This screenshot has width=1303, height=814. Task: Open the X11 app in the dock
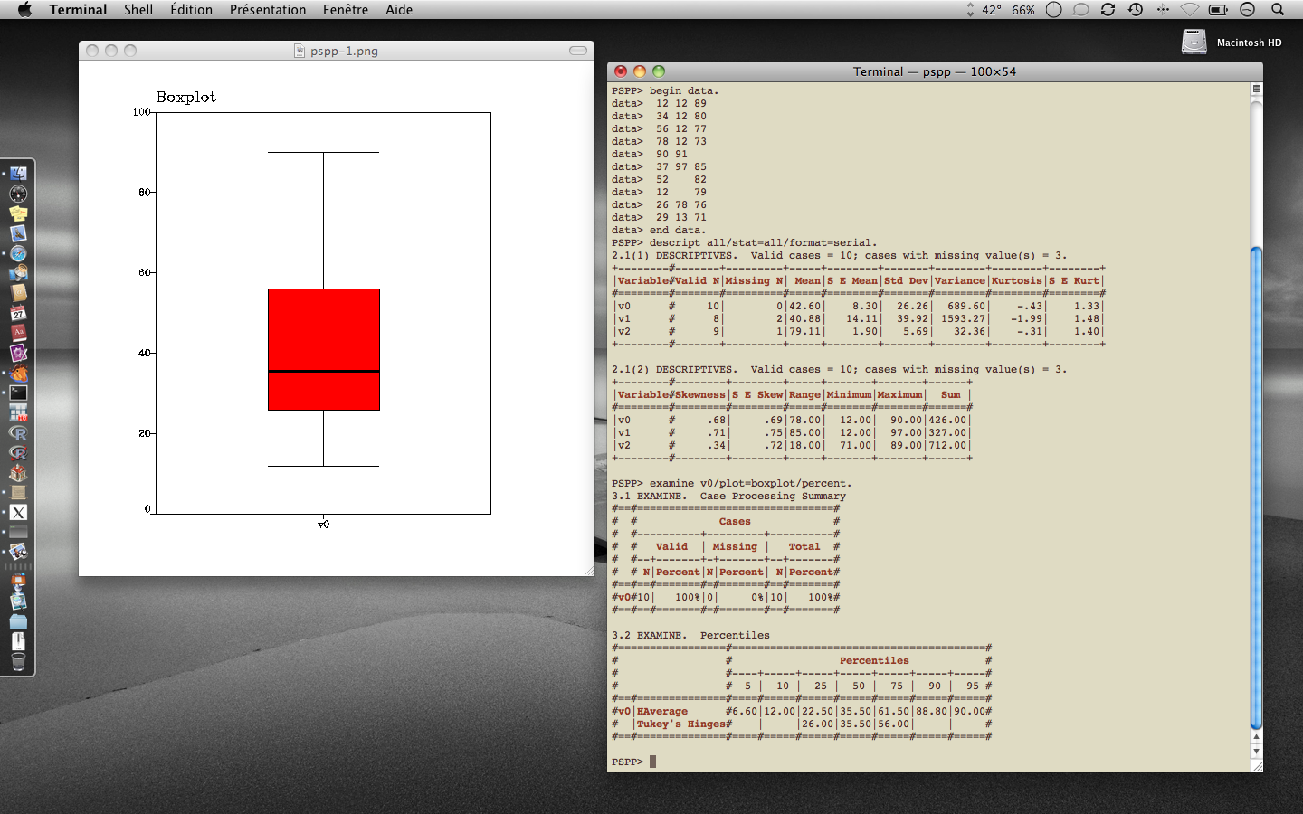[x=18, y=512]
